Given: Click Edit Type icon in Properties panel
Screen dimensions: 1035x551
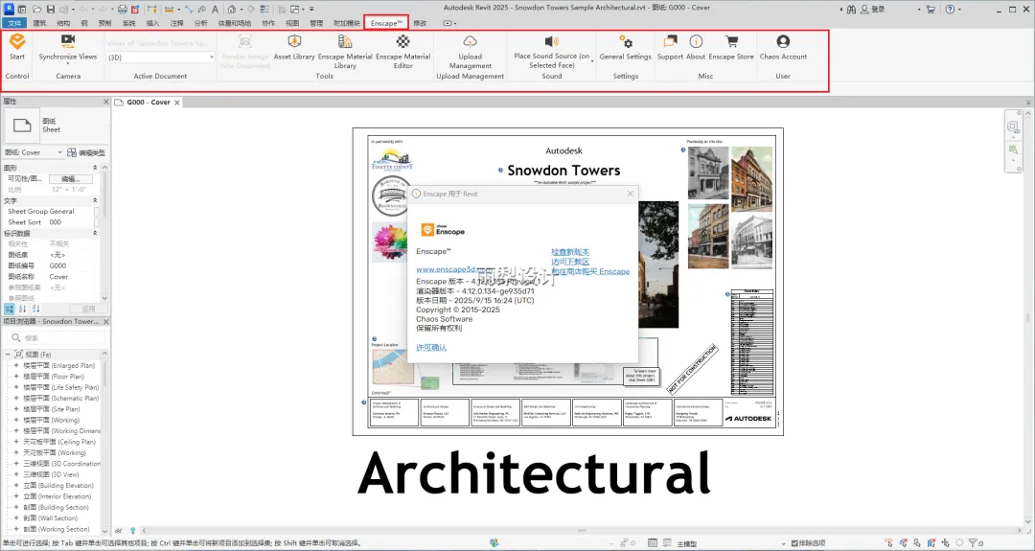Looking at the screenshot, I should click(72, 152).
